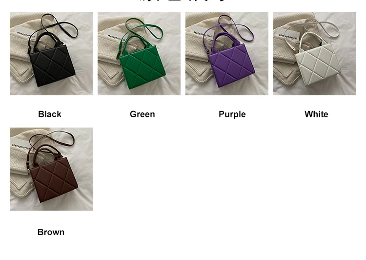The height and width of the screenshot is (260, 366).
Task: Click Metaphorical card in white bag photo
Action: (288, 36)
